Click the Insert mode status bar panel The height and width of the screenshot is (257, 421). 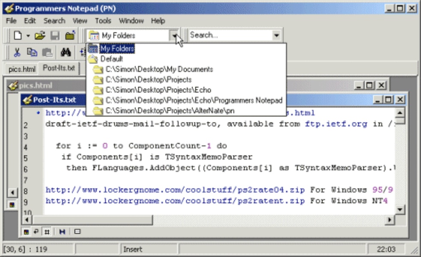(149, 249)
